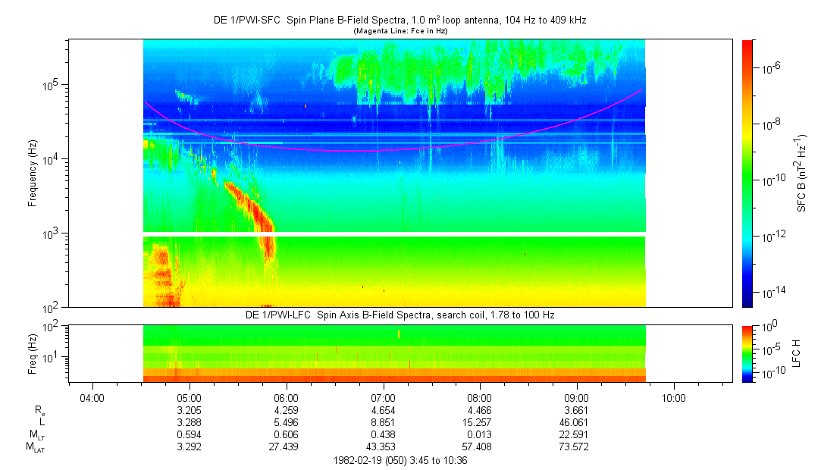Click the Frequency (Hz) axis label
The height and width of the screenshot is (470, 821).
[x=33, y=174]
